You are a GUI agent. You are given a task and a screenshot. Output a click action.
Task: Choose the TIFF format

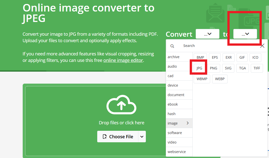tap(257, 68)
